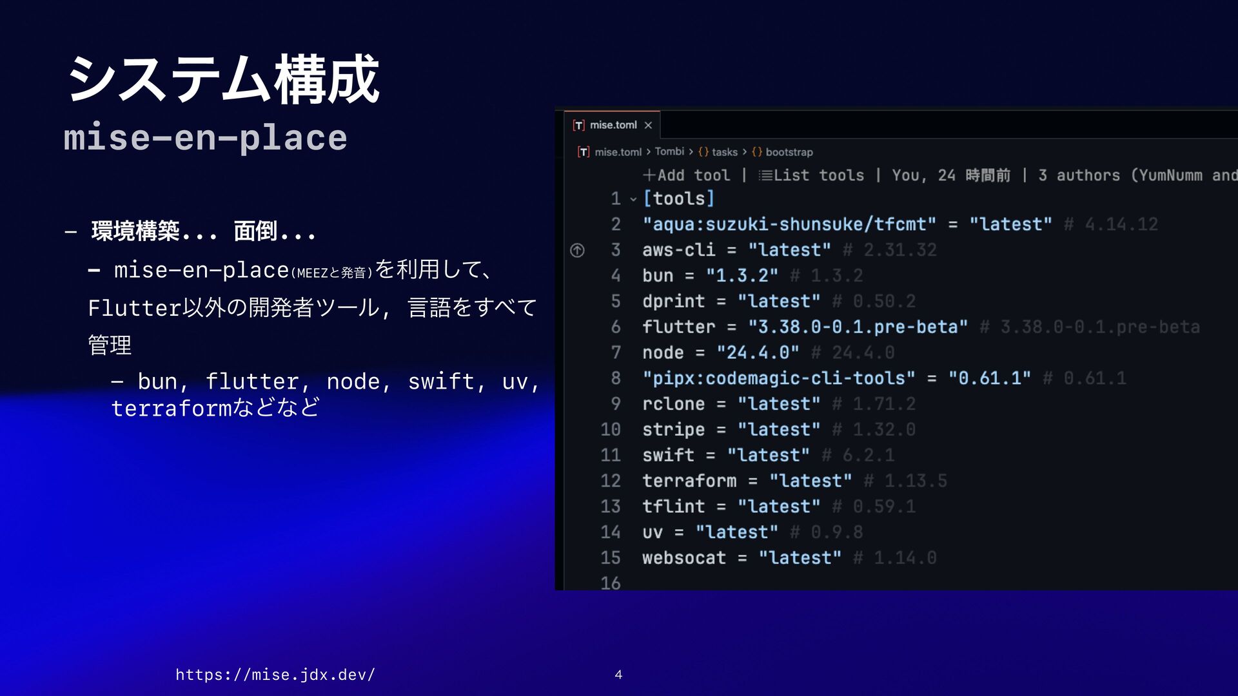1238x696 pixels.
Task: Click the upgrade arrow icon beside line 3
Action: 577,250
